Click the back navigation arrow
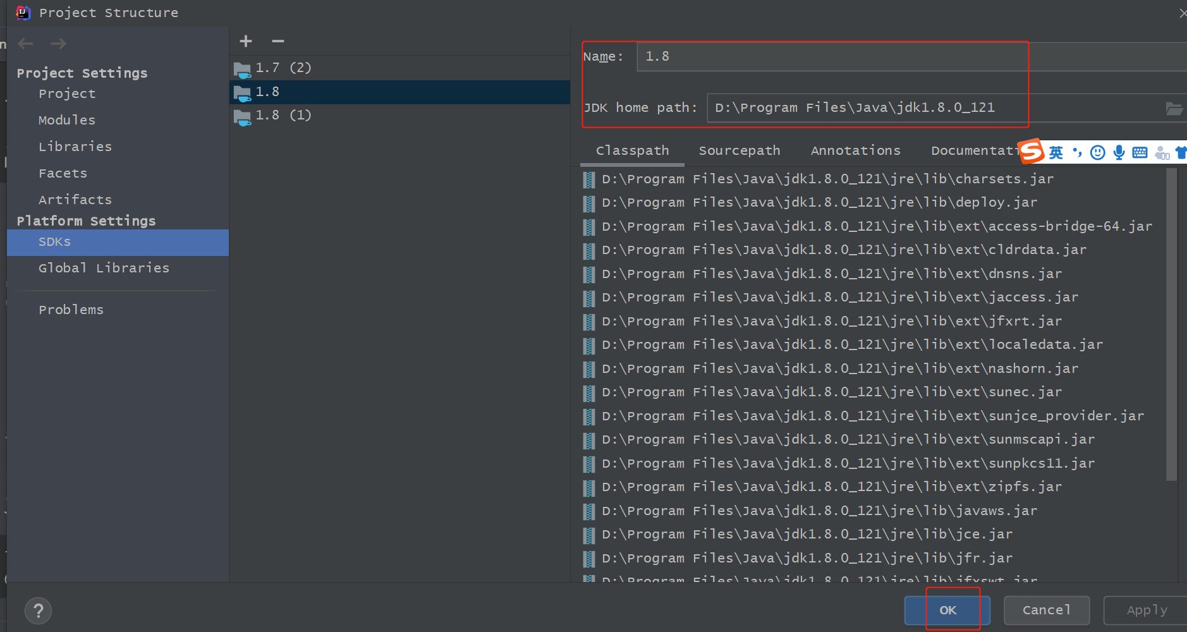The height and width of the screenshot is (632, 1187). 26,44
